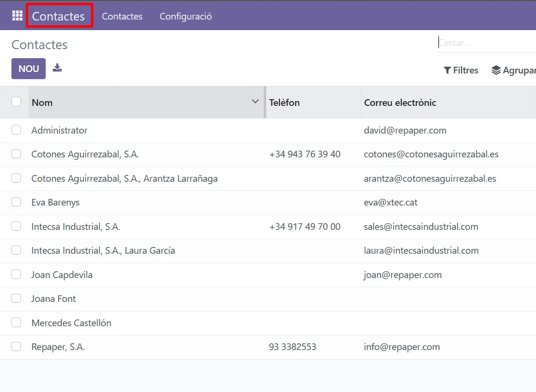Open Joan Capdevila's contact record
536x392 pixels.
[x=62, y=275]
